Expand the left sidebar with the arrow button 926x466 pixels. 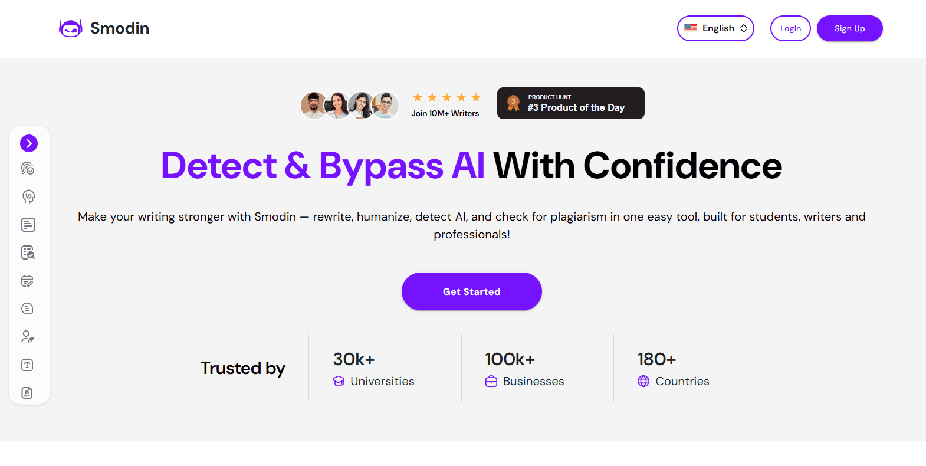tap(29, 143)
